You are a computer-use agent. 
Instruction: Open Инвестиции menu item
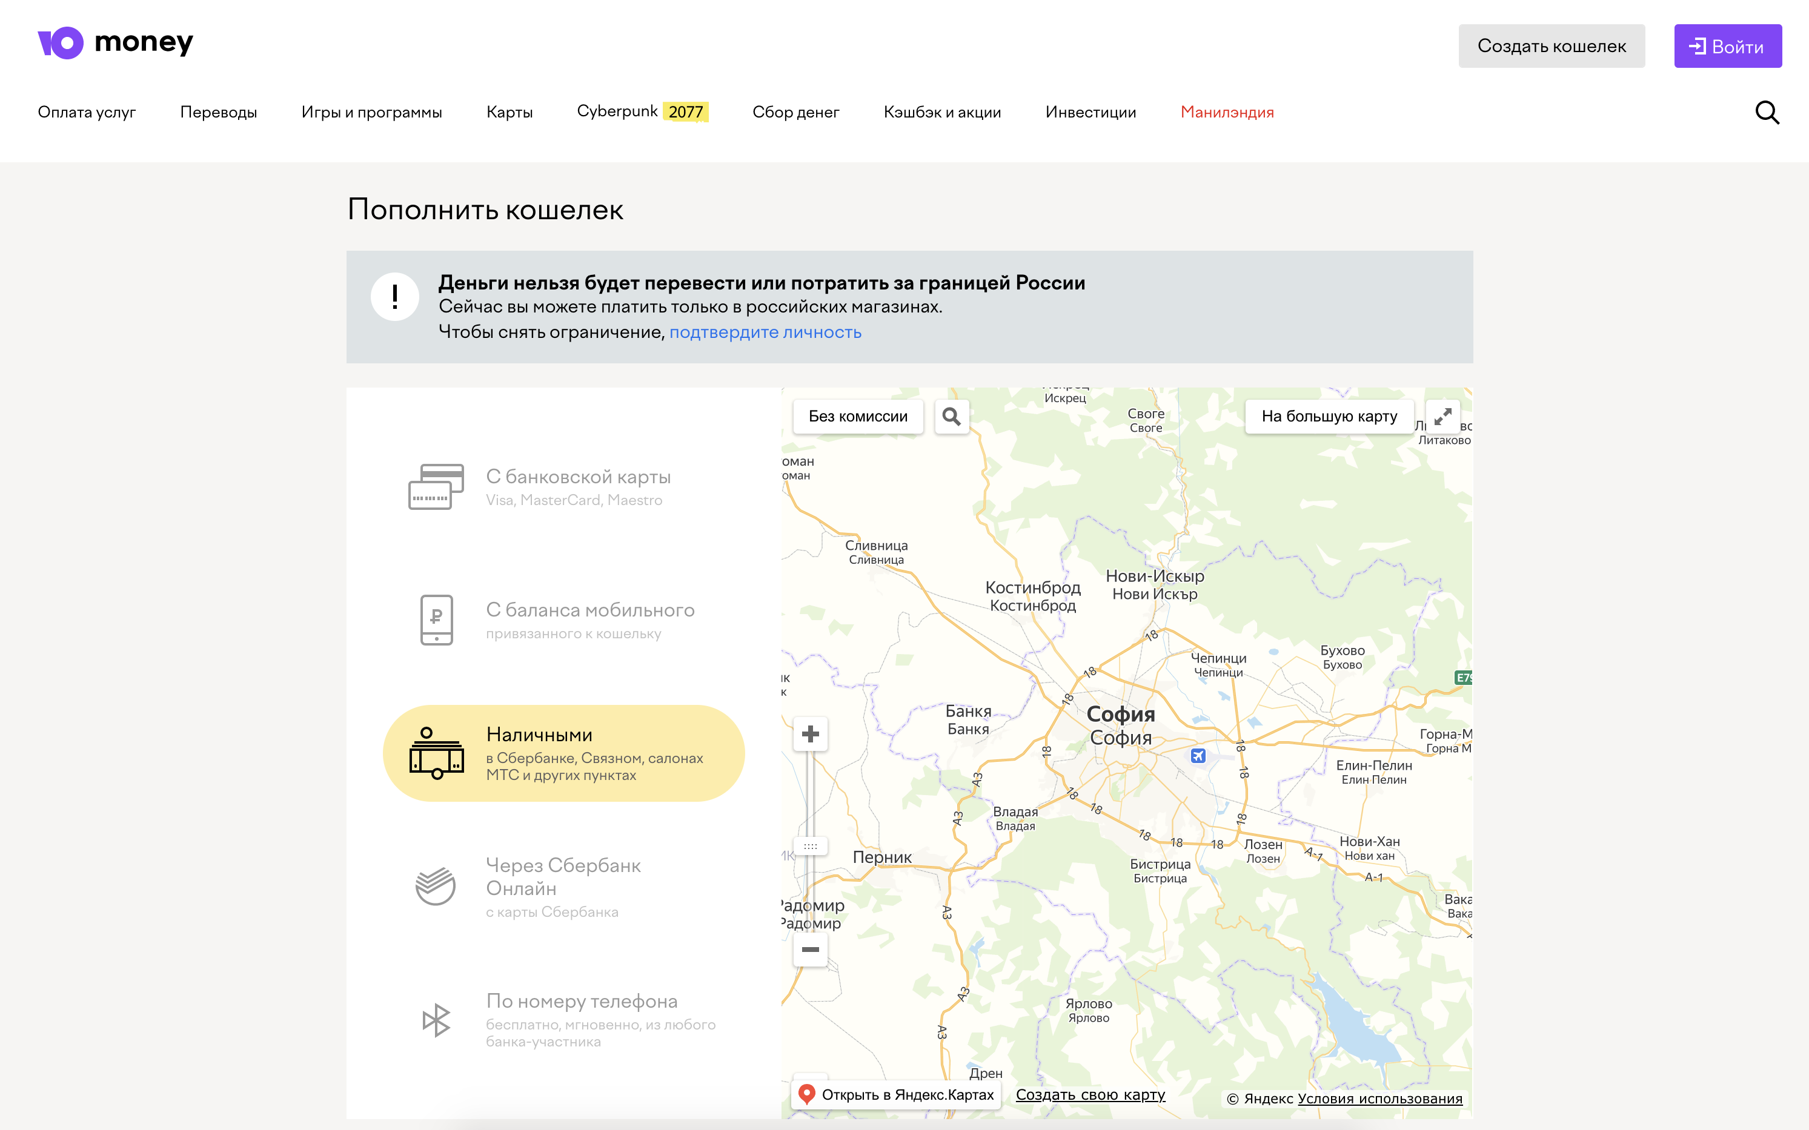(1090, 112)
